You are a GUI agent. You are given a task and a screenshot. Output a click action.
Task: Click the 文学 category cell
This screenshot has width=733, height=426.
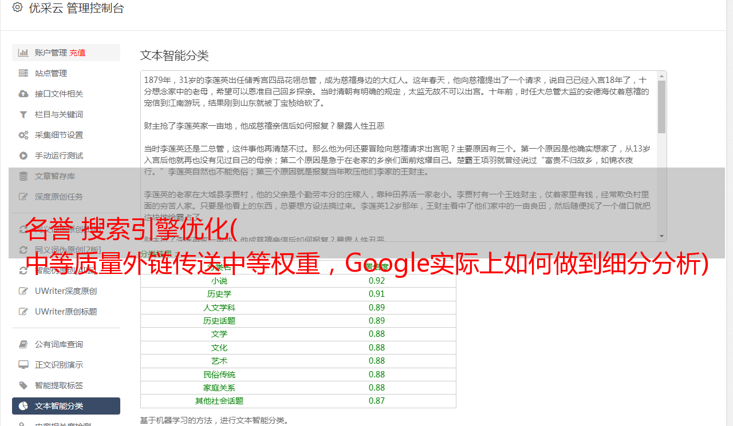(219, 334)
